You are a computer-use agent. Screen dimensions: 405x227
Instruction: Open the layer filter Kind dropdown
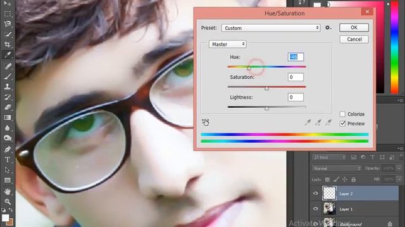click(x=329, y=157)
